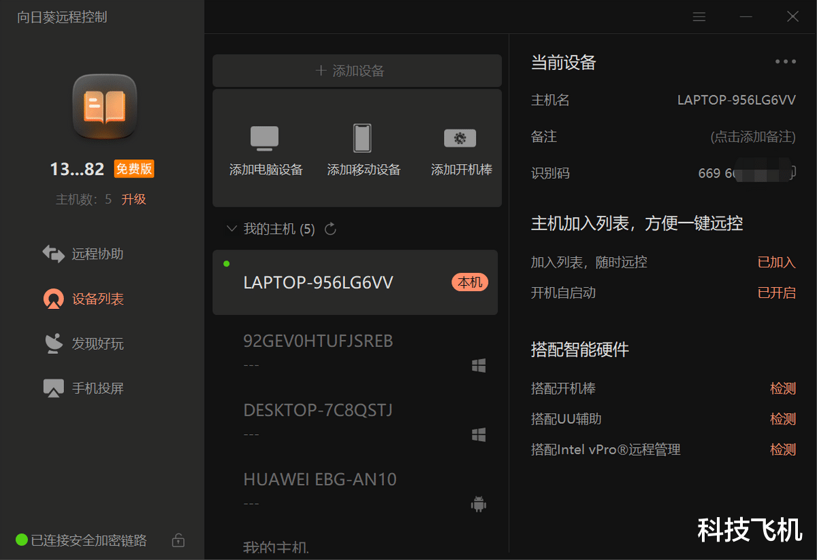Select host LAPTOP-956LG6VV in list
Viewport: 817px width, 560px height.
coord(355,282)
